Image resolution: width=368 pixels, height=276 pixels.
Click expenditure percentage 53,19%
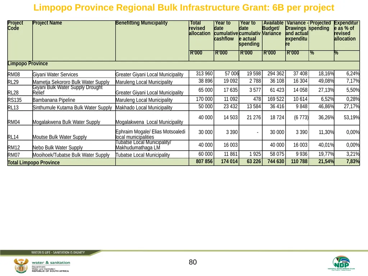(x=351, y=118)
